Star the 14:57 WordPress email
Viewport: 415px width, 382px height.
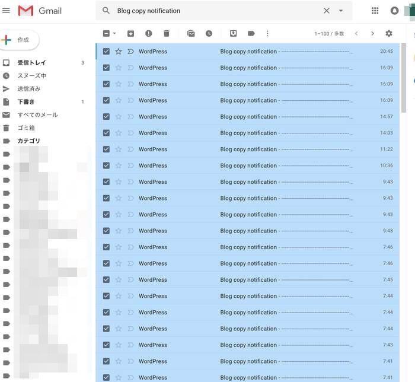pos(119,116)
